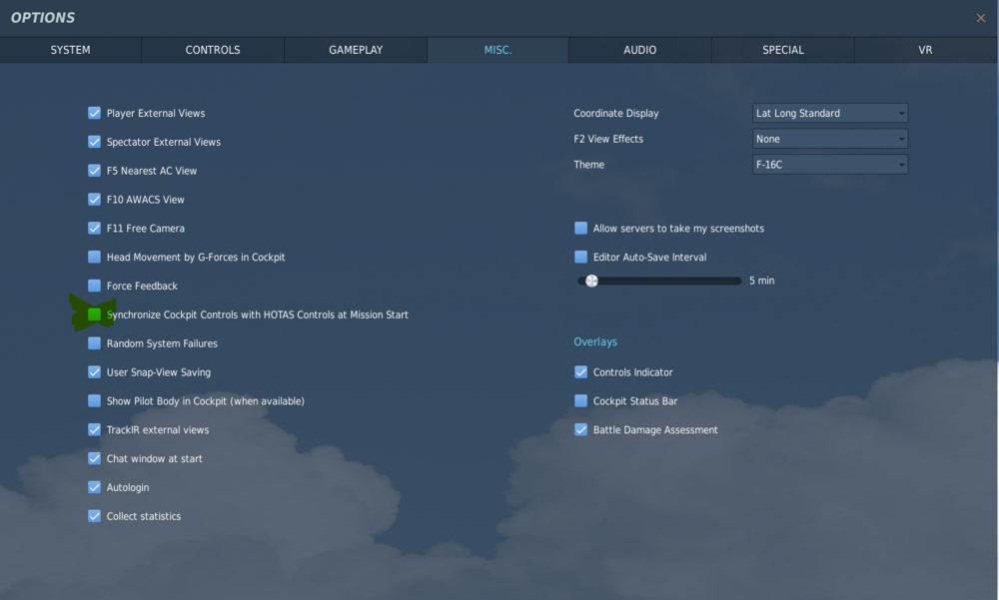The width and height of the screenshot is (999, 600).
Task: Disable Battle Damage Assessment overlay
Action: (581, 429)
